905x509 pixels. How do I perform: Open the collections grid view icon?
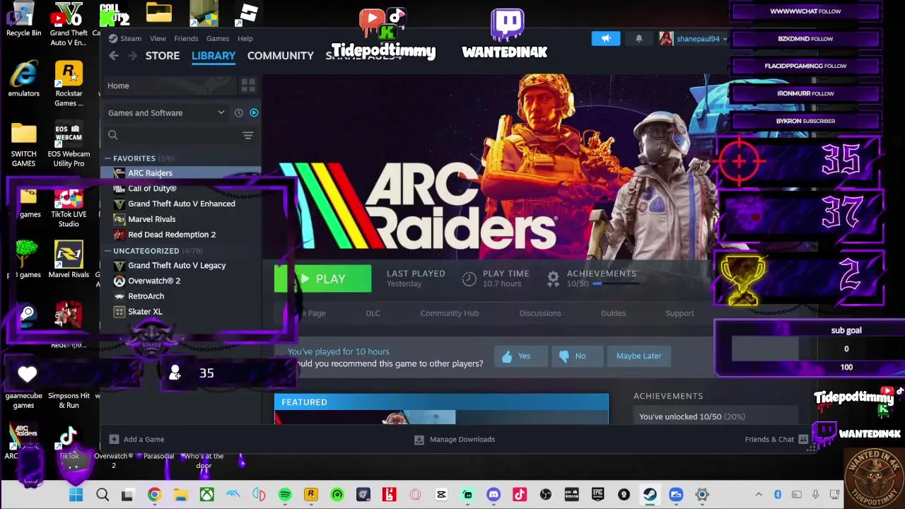pyautogui.click(x=248, y=86)
